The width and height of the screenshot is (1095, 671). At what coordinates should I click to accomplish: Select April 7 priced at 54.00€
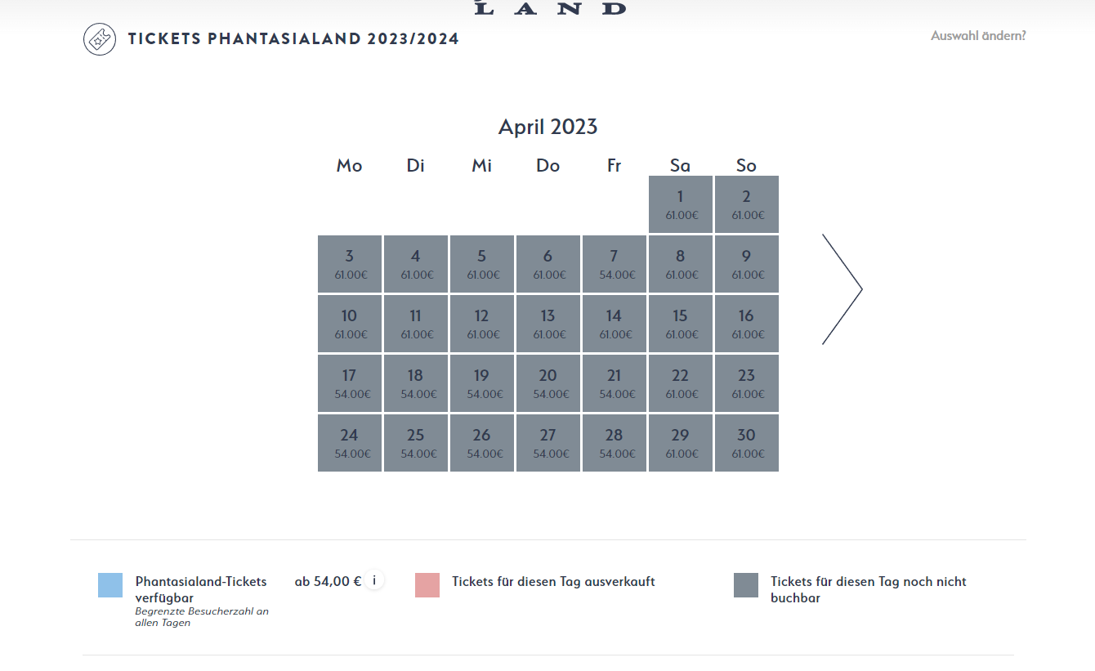pyautogui.click(x=615, y=264)
